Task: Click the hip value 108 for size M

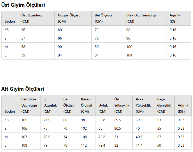Action: click(84, 137)
